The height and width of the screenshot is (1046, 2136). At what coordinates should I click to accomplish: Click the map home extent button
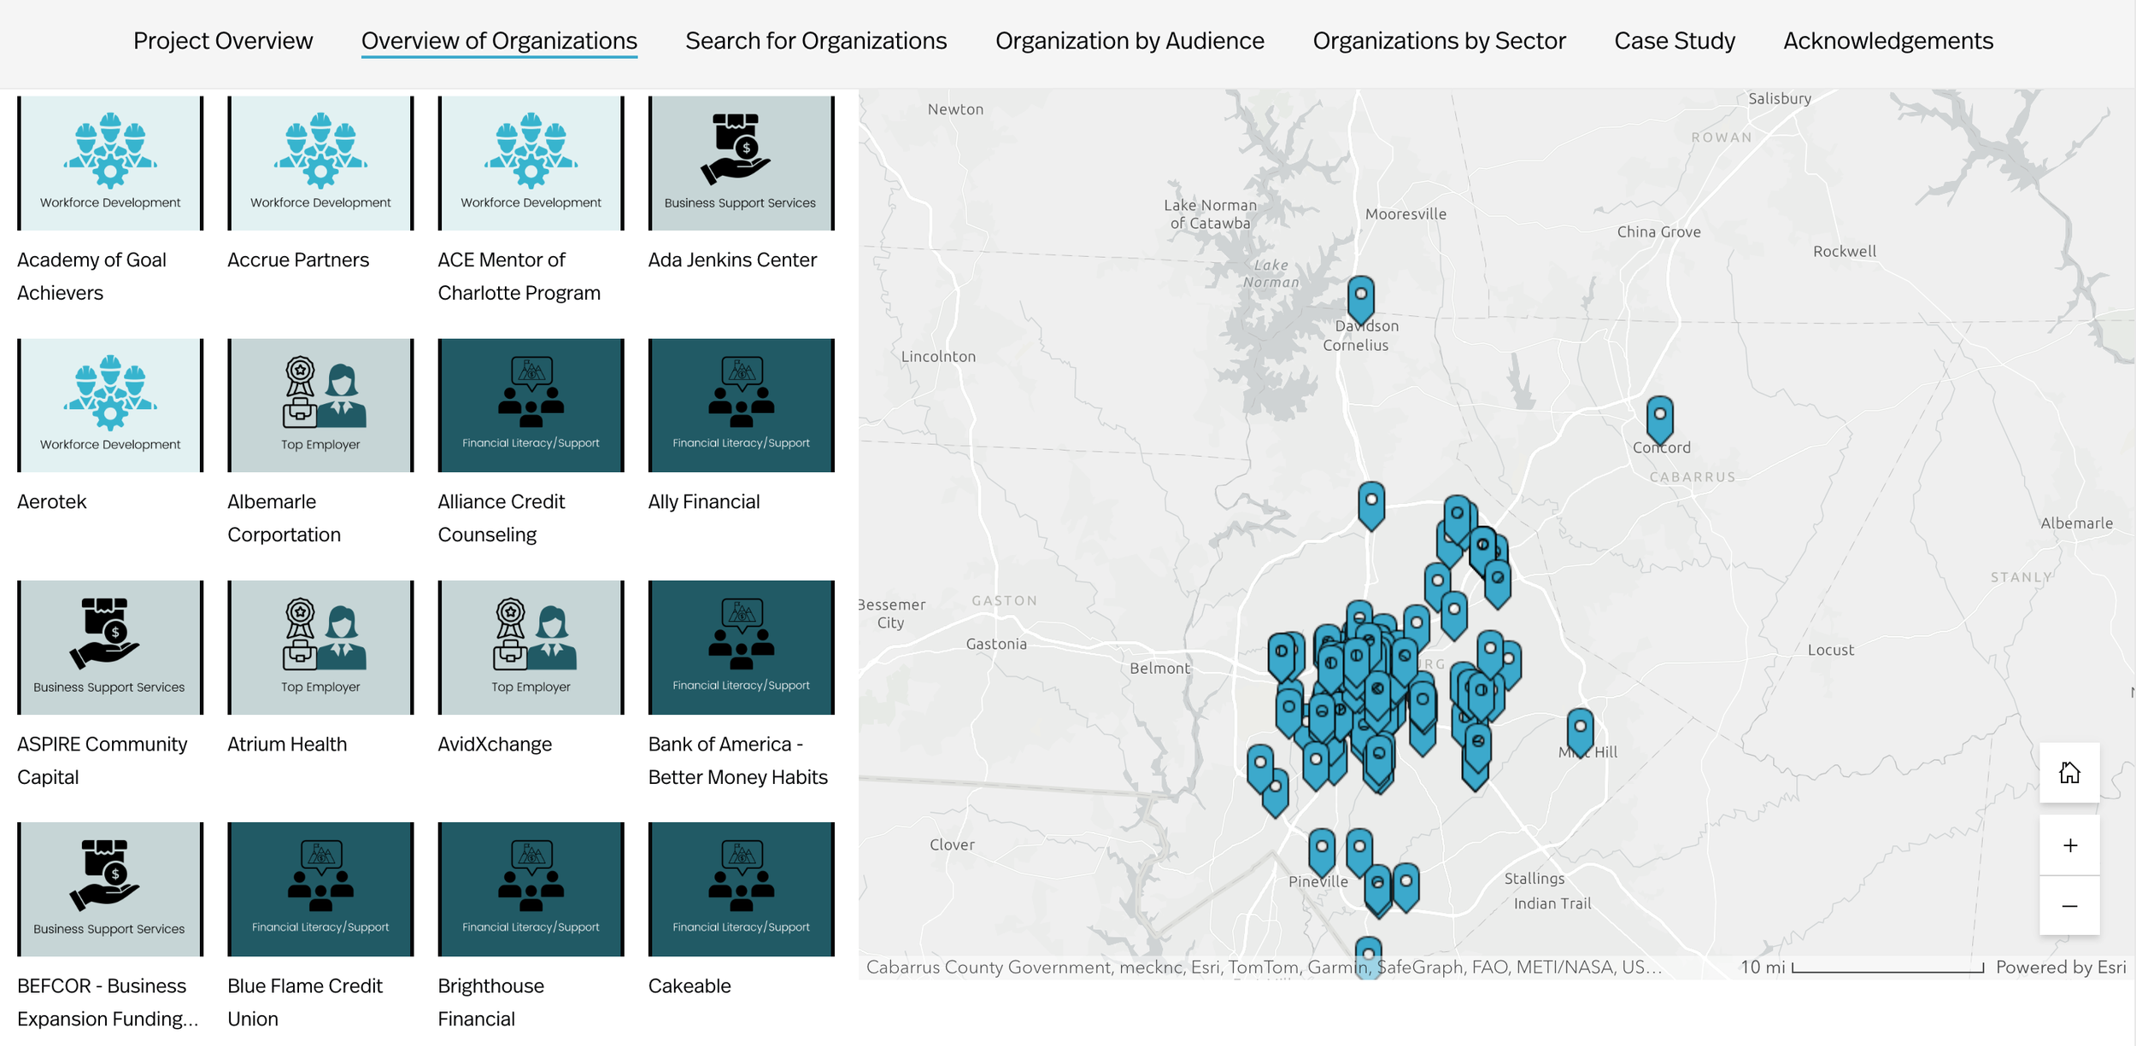(2069, 774)
